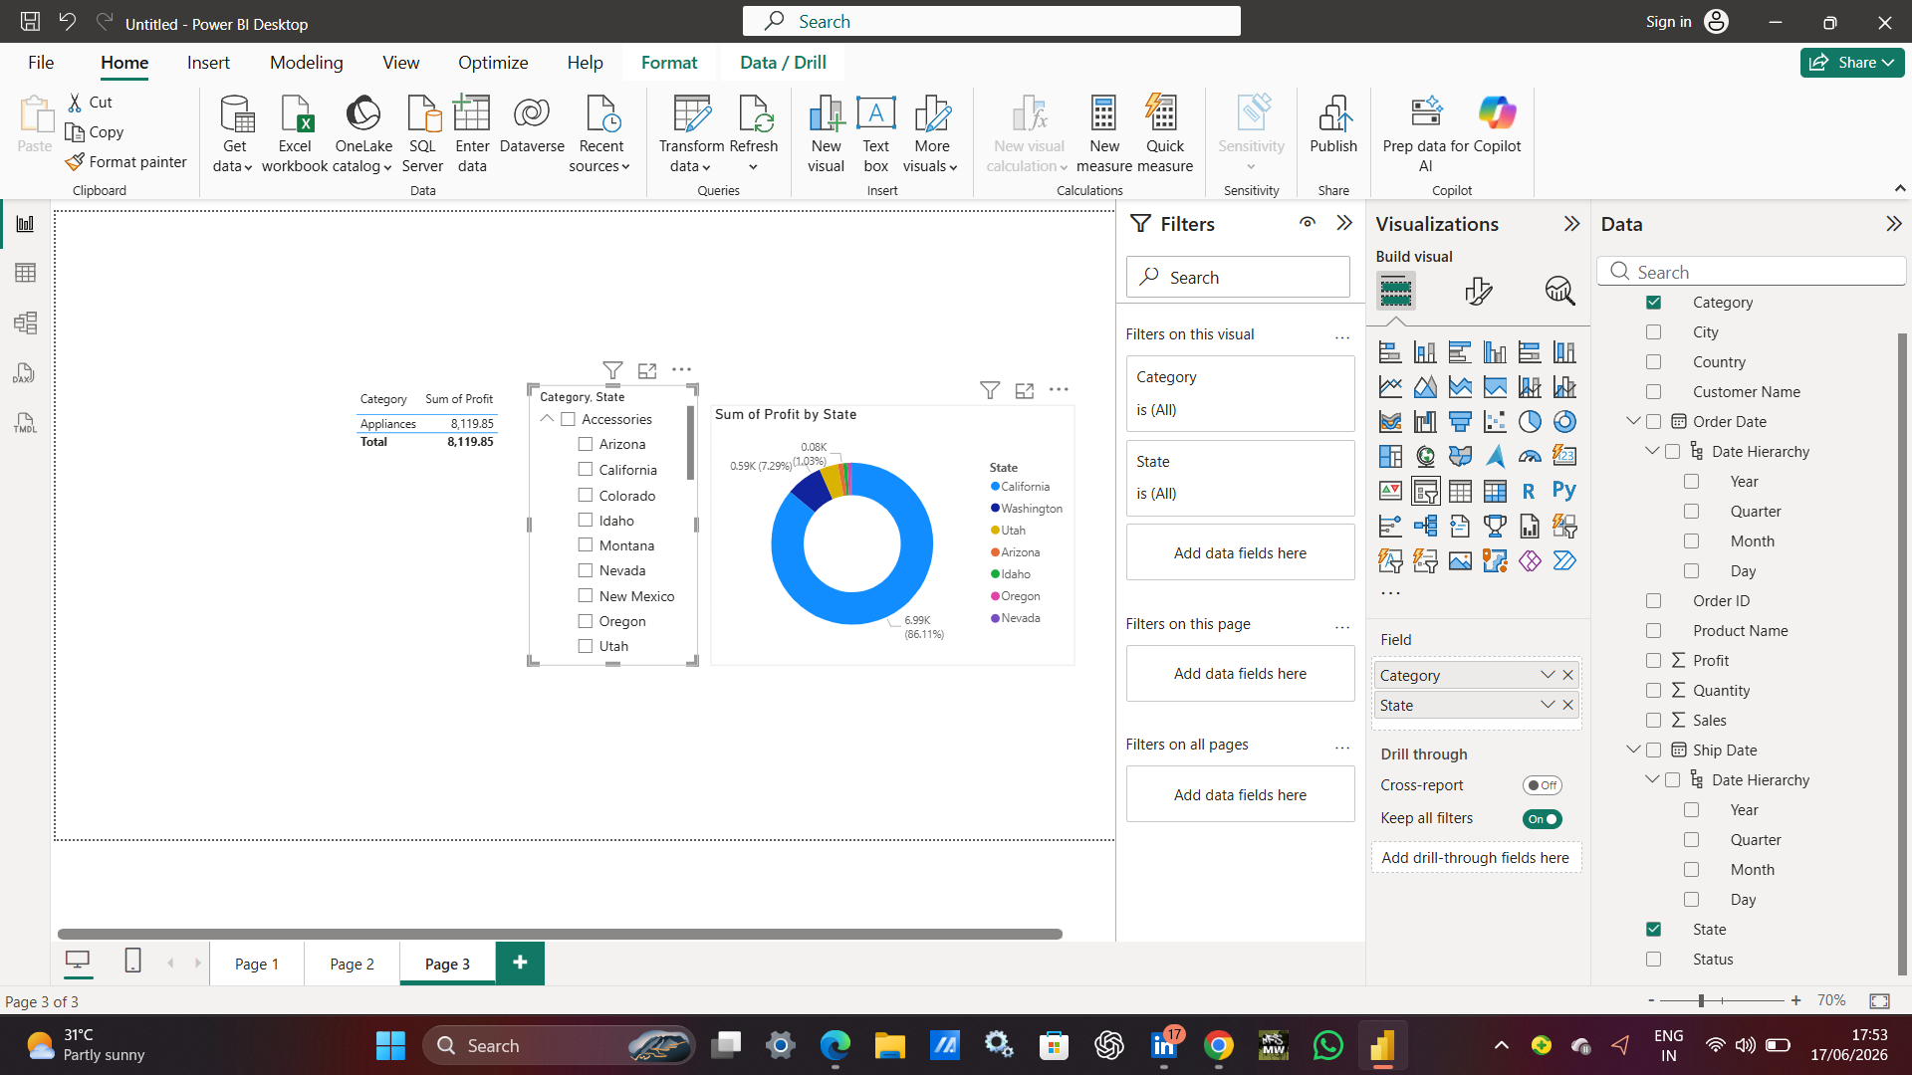Click New measure button
Image resolution: width=1912 pixels, height=1075 pixels.
pyautogui.click(x=1104, y=133)
